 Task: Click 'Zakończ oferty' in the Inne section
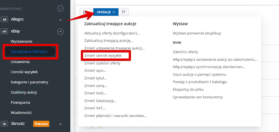(185, 52)
